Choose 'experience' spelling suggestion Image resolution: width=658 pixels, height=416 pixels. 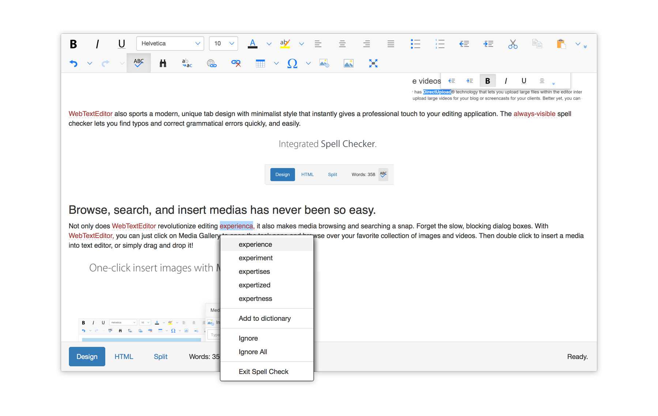[255, 244]
